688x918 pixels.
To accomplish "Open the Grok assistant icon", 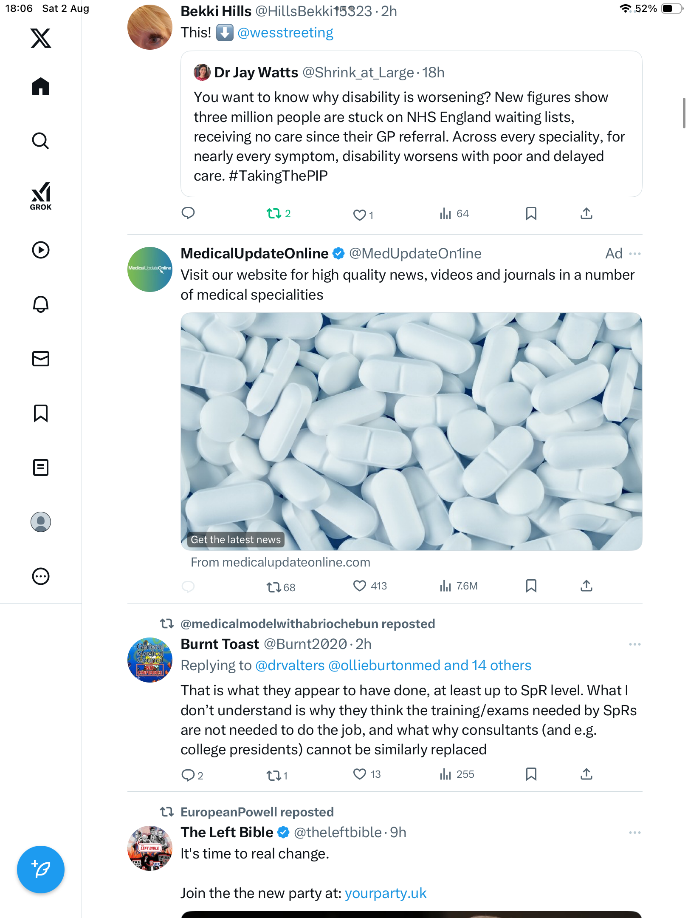I will (41, 196).
